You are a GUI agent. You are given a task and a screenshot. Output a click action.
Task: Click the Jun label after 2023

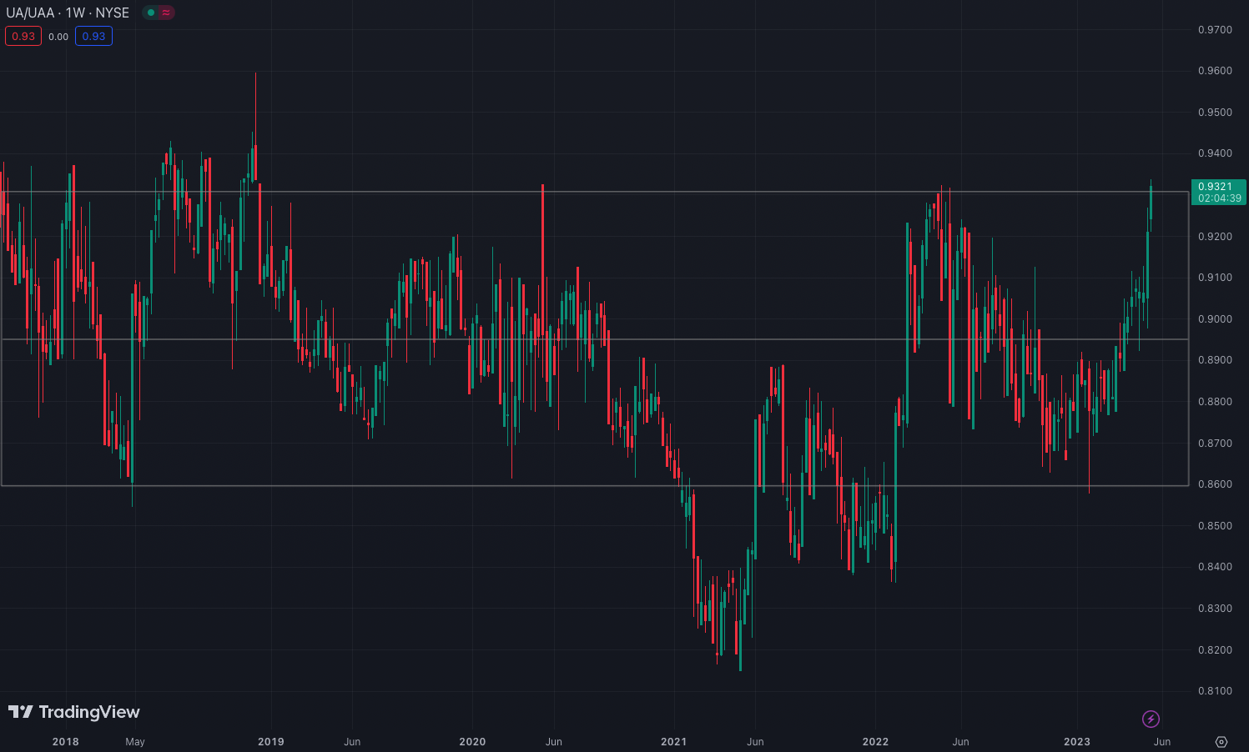1162,742
